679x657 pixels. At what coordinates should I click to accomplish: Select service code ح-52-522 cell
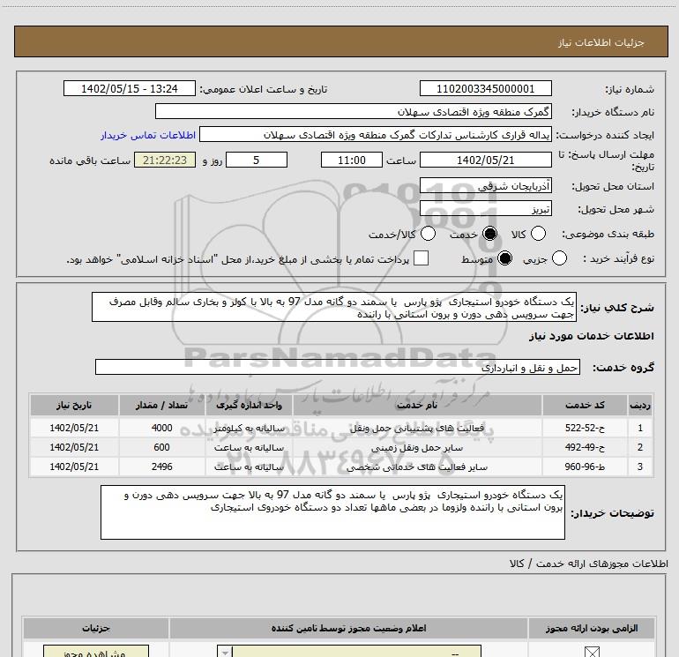585,428
